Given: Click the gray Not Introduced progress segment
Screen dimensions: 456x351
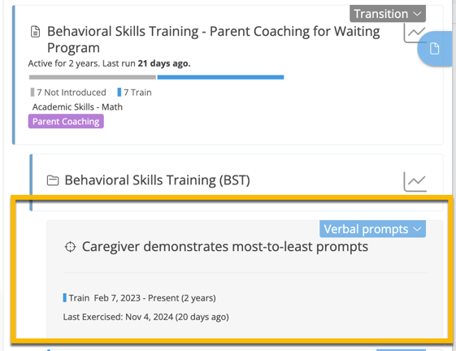Looking at the screenshot, I should click(x=93, y=77).
